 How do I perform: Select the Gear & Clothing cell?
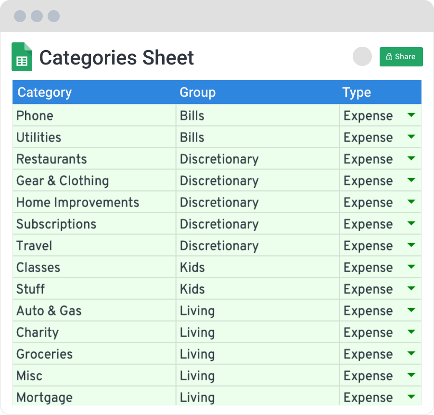pyautogui.click(x=94, y=181)
